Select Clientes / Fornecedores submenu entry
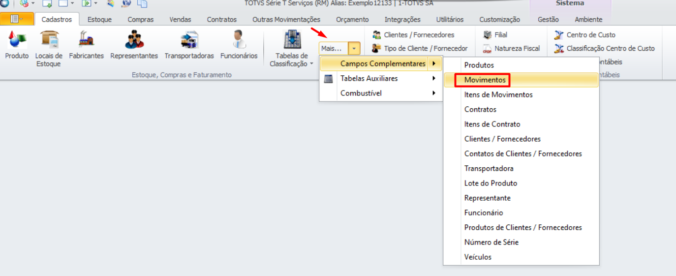This screenshot has width=676, height=276. (x=521, y=139)
